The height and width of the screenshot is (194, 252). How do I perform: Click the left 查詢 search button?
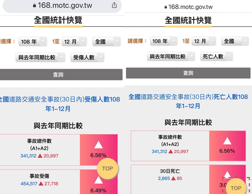[61, 74]
